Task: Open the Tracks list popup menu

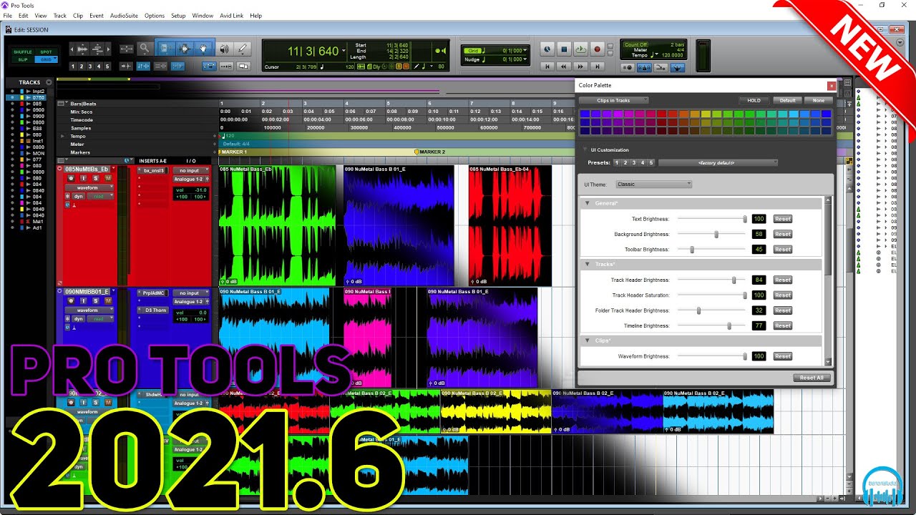Action: click(49, 82)
